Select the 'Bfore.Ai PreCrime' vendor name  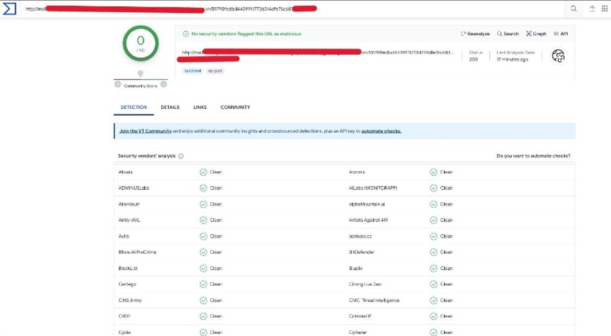[137, 252]
